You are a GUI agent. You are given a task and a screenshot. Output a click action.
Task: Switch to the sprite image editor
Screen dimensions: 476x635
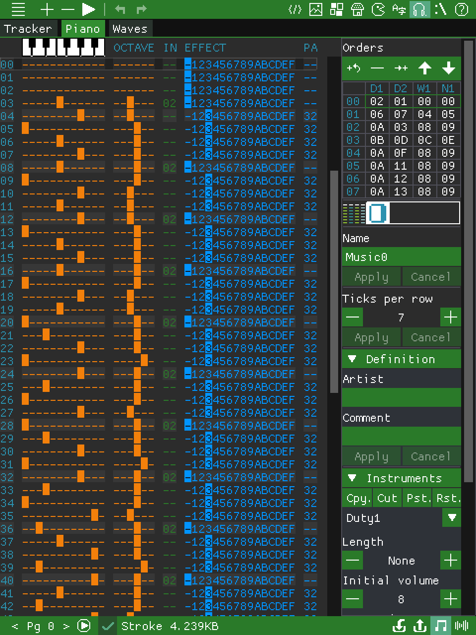(315, 9)
